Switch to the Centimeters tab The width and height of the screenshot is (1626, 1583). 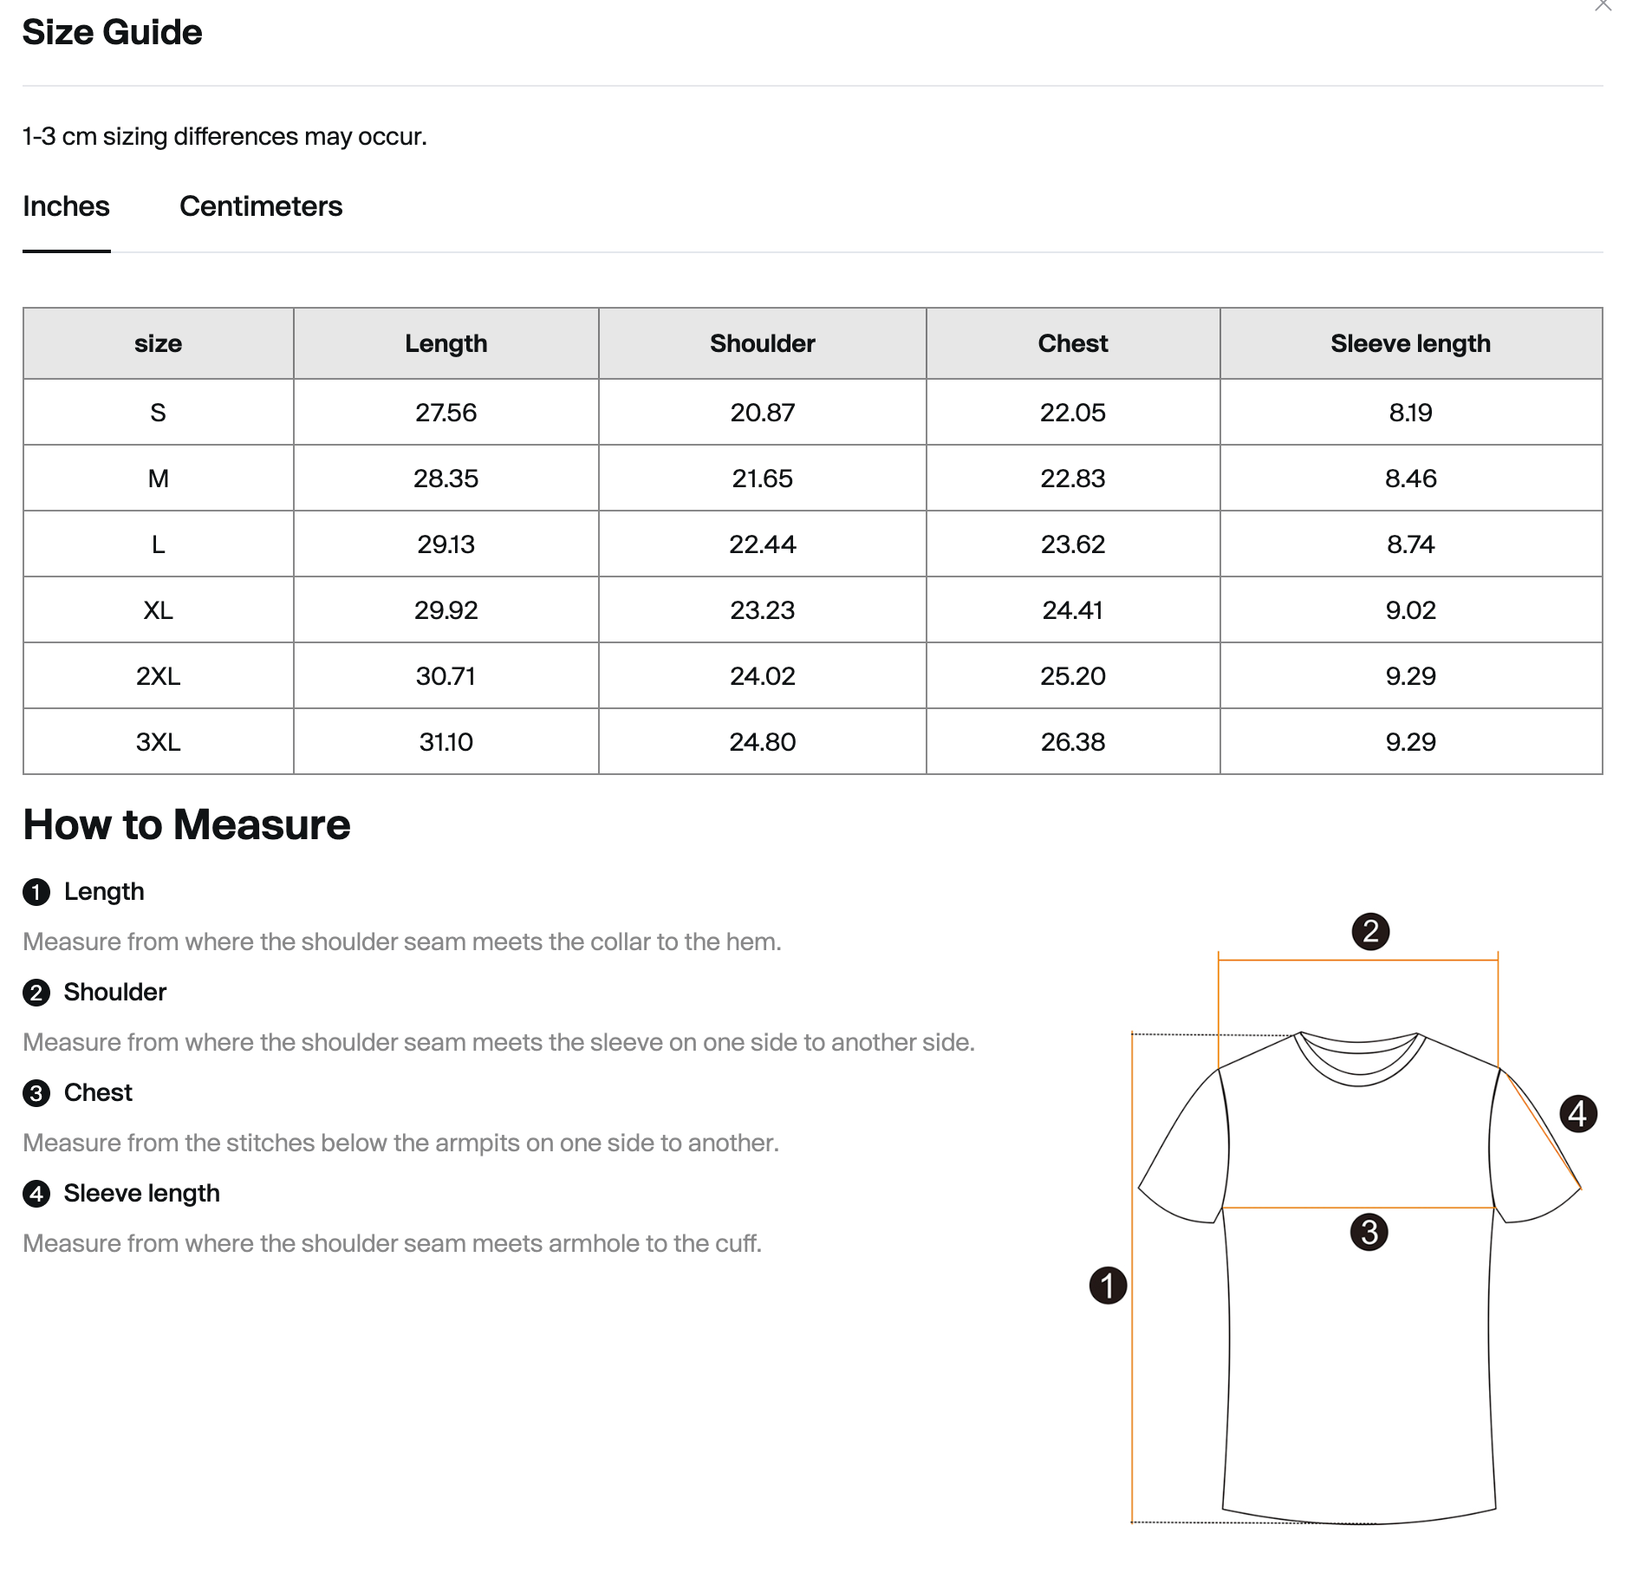click(261, 206)
